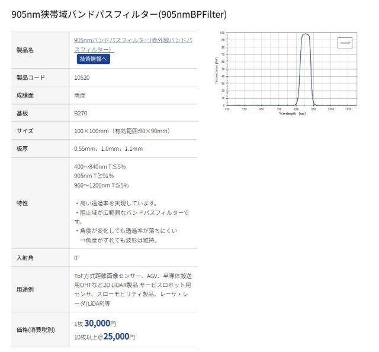The image size is (379, 352).
Task: Click the Wavelength [nm] axis label
Action: (292, 112)
